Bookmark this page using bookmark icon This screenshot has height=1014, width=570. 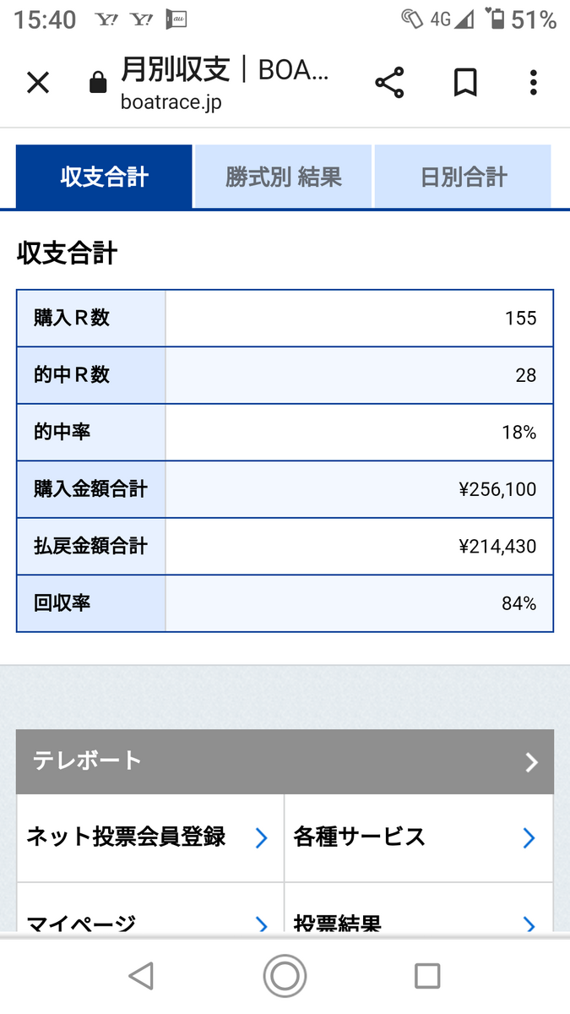465,83
